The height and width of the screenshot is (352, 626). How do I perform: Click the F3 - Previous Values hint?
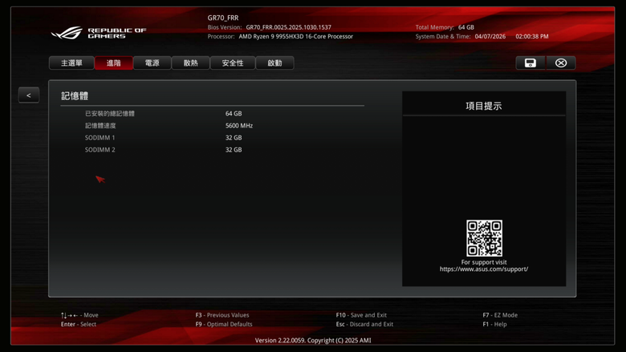[222, 315]
